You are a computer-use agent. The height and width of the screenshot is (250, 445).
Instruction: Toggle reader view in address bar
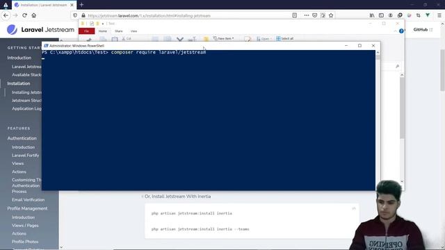295,15
